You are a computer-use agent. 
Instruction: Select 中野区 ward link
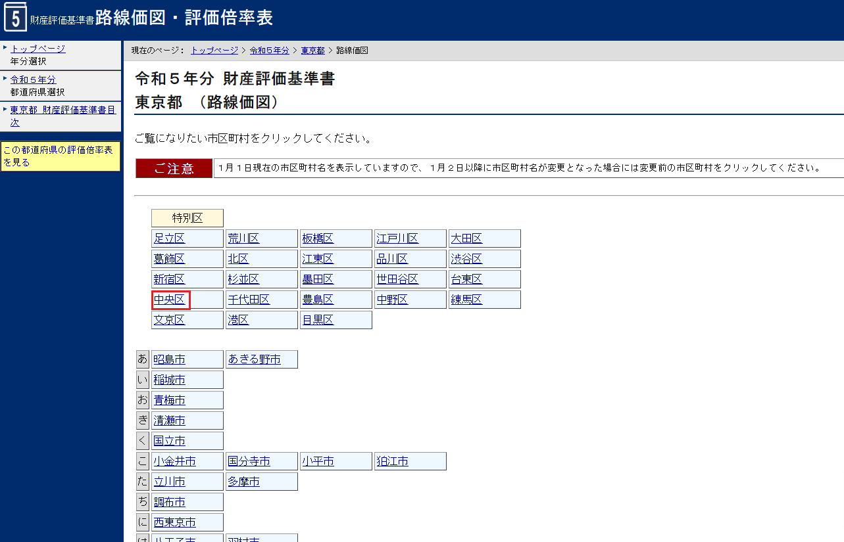[392, 300]
